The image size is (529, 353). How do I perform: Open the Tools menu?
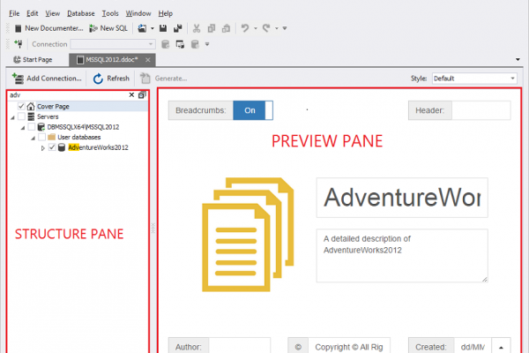[x=110, y=13]
